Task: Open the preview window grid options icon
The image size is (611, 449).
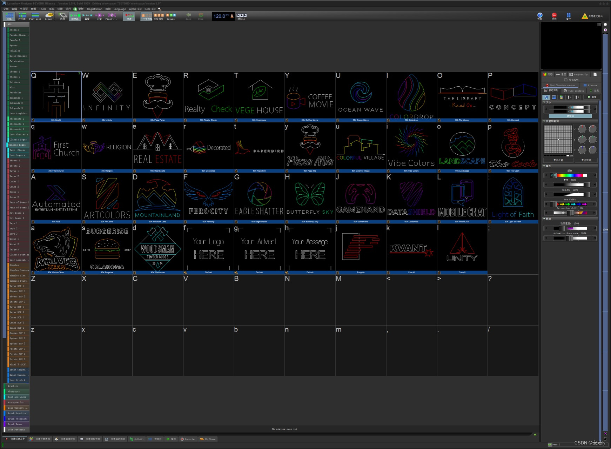Action: (x=599, y=25)
